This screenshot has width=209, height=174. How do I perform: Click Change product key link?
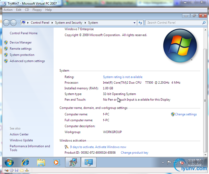pyautogui.click(x=135, y=153)
